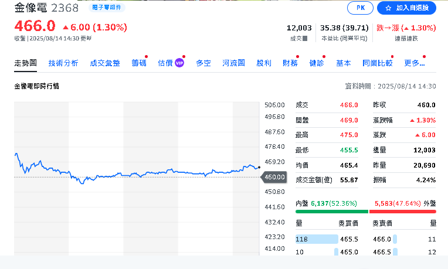Open the 股利 tab

264,63
